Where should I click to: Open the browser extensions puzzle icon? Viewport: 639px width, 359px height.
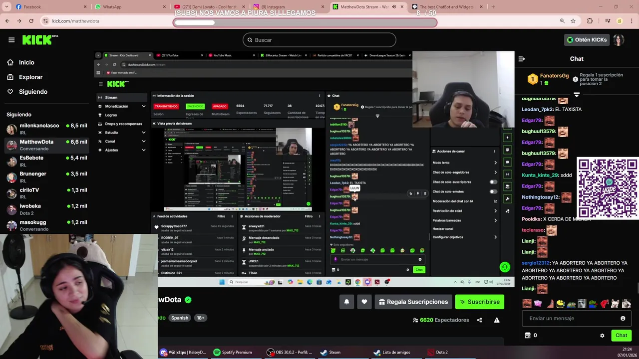590,21
